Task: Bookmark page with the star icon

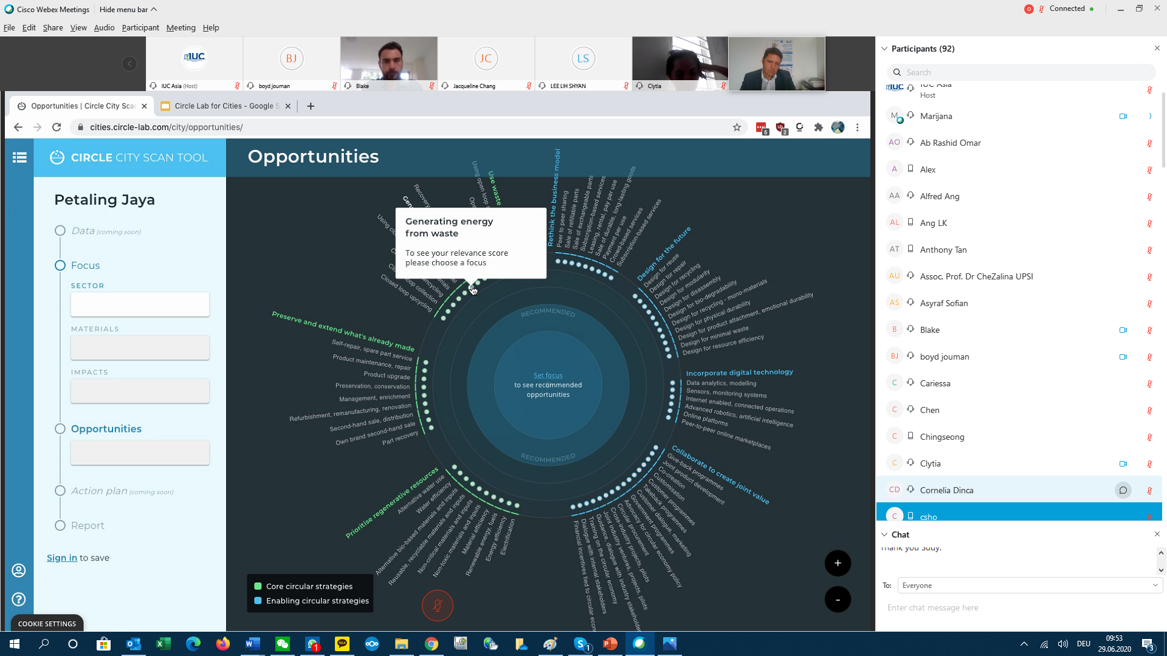Action: [x=737, y=127]
